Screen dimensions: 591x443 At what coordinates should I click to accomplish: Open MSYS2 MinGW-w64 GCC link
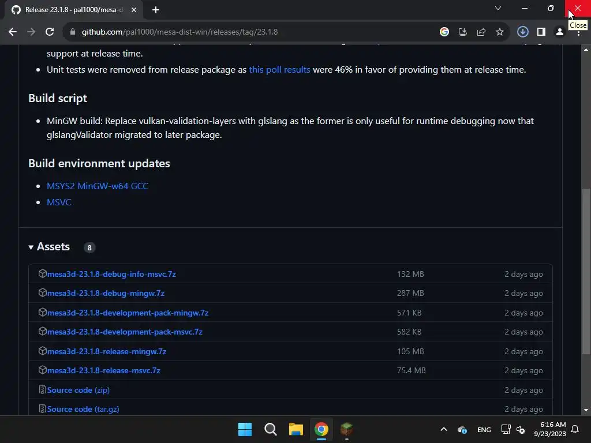[97, 186]
